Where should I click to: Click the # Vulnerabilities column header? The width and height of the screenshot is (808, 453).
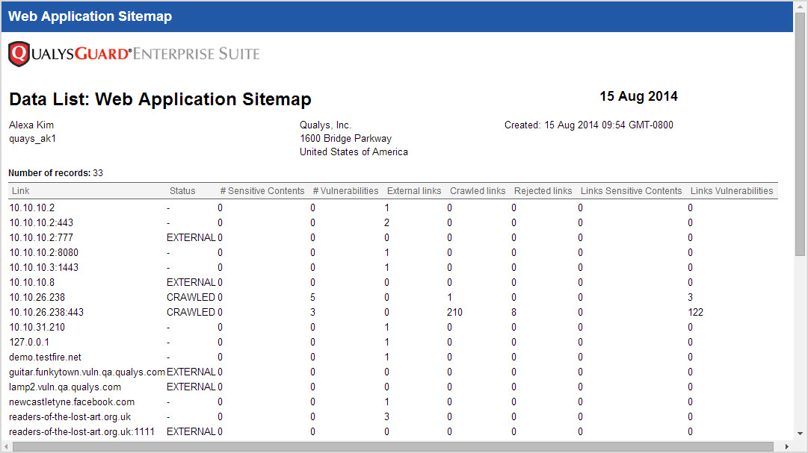tap(345, 191)
